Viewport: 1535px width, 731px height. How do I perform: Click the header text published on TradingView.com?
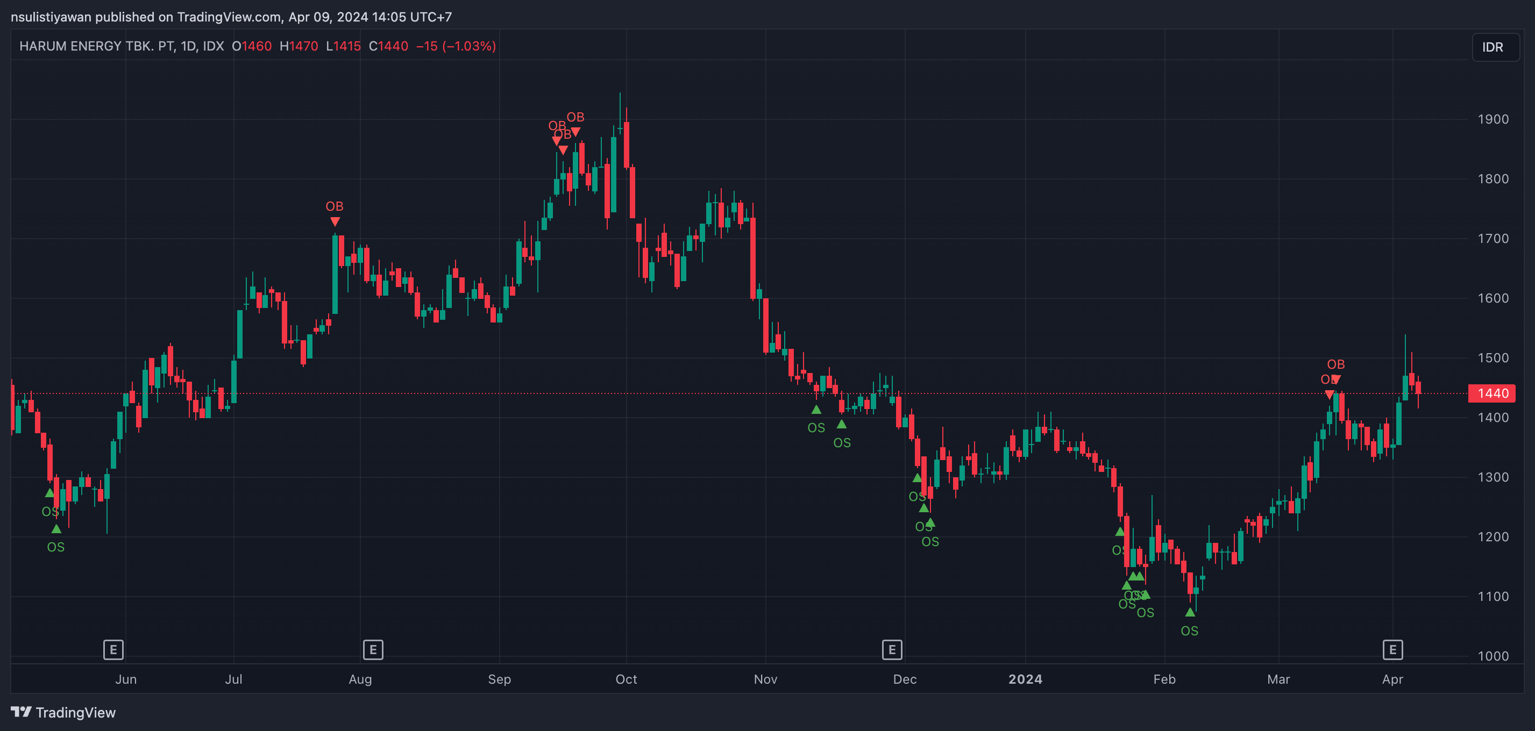click(231, 17)
